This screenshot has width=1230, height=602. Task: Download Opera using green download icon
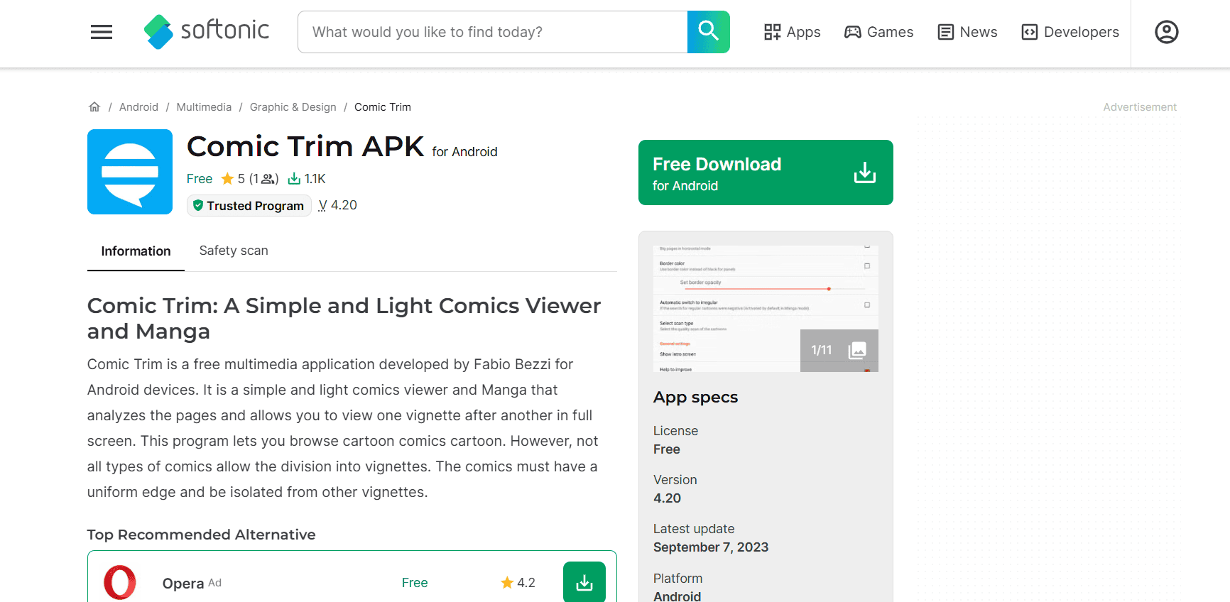pyautogui.click(x=584, y=582)
